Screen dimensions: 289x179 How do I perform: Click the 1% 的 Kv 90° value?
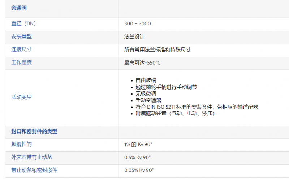pos(138,144)
